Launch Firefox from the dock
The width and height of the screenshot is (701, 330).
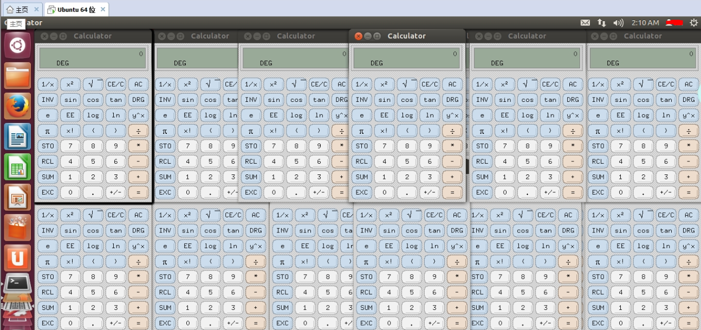[x=17, y=106]
